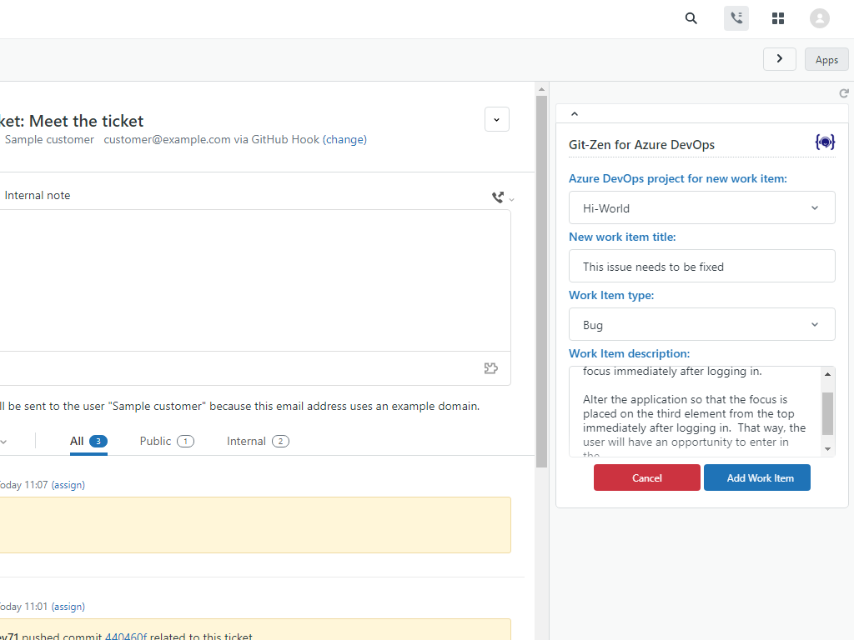Click the (change) link next to GitHub Hook
Viewport: 854px width, 640px height.
[345, 139]
